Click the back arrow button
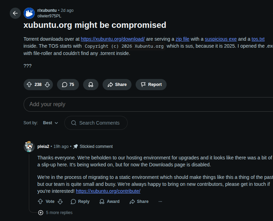The image size is (273, 221). click(x=15, y=13)
